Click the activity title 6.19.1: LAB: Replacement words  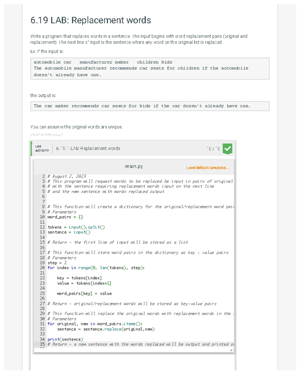tap(88, 148)
